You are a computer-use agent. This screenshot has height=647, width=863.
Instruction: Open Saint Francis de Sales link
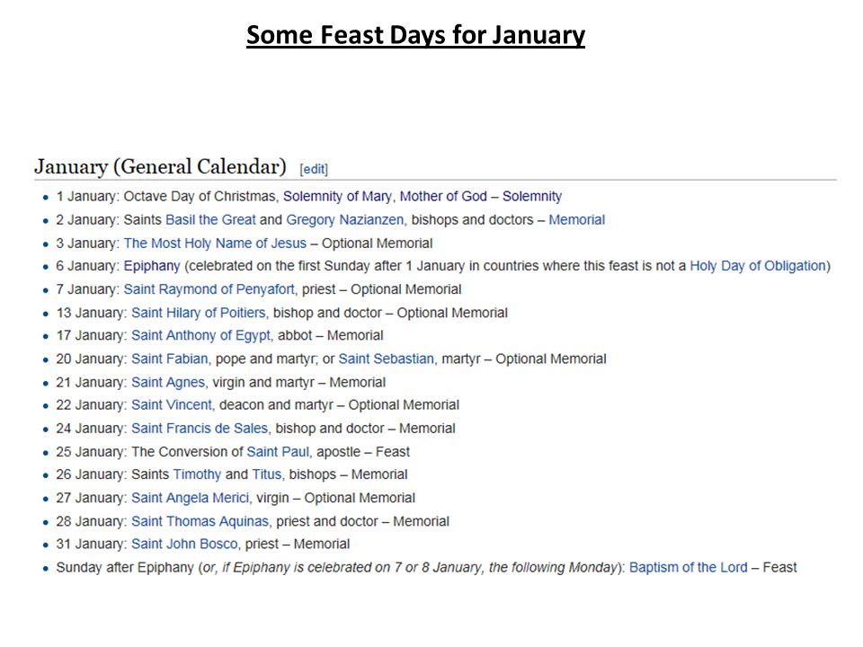point(200,429)
